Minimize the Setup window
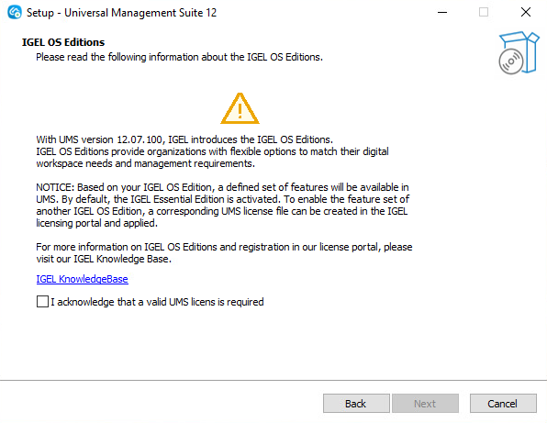The image size is (547, 423). coord(442,12)
